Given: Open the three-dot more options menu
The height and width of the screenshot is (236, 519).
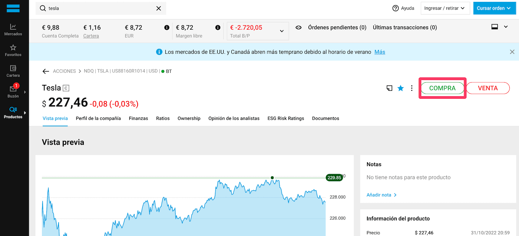Looking at the screenshot, I should point(411,88).
